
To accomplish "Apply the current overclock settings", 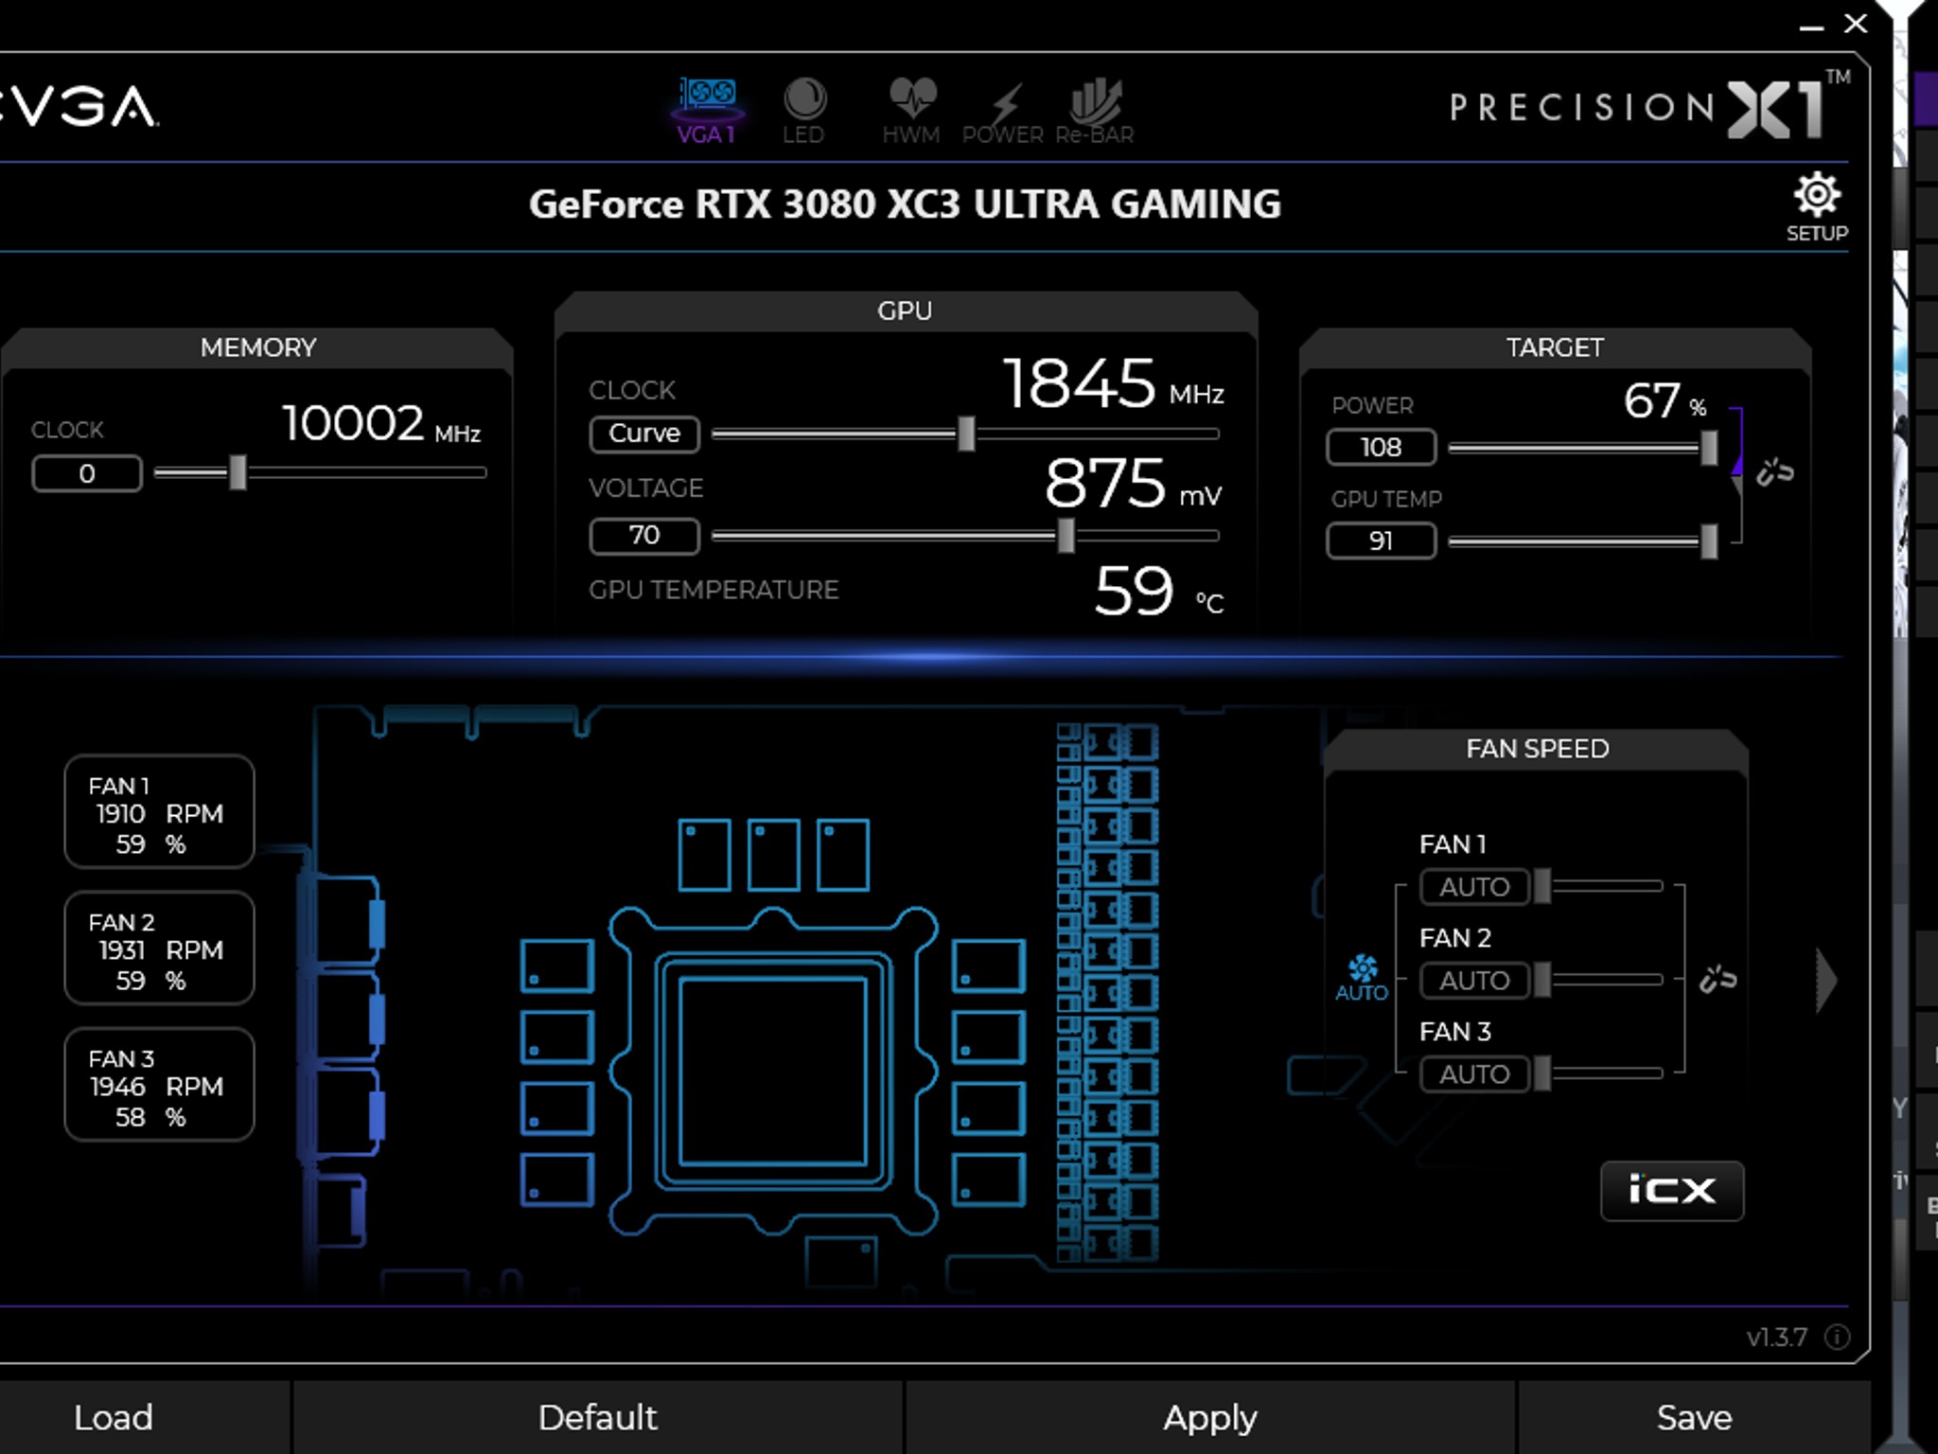I will point(1209,1417).
